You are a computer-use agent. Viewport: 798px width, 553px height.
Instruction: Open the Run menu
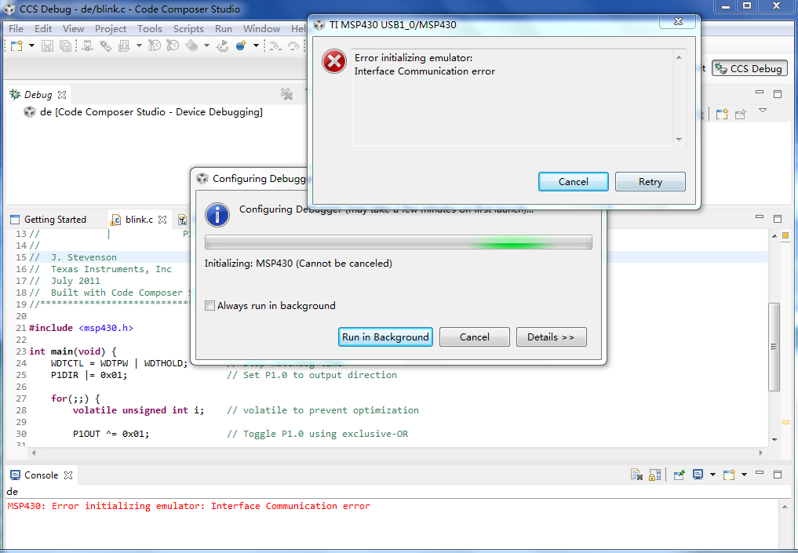[x=224, y=29]
